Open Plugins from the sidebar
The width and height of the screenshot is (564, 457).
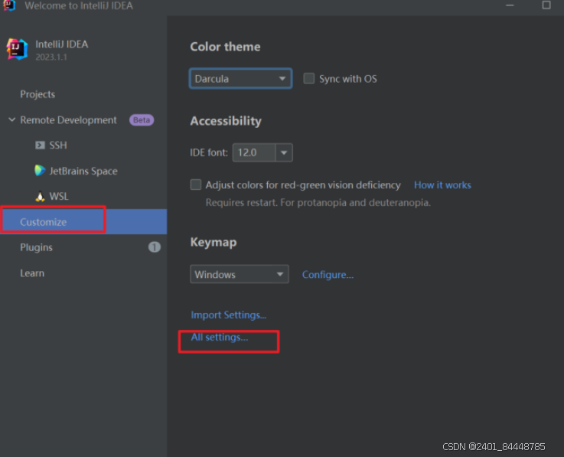pyautogui.click(x=36, y=247)
